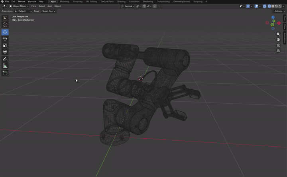Switch to the Shading workspace tab

121,2
